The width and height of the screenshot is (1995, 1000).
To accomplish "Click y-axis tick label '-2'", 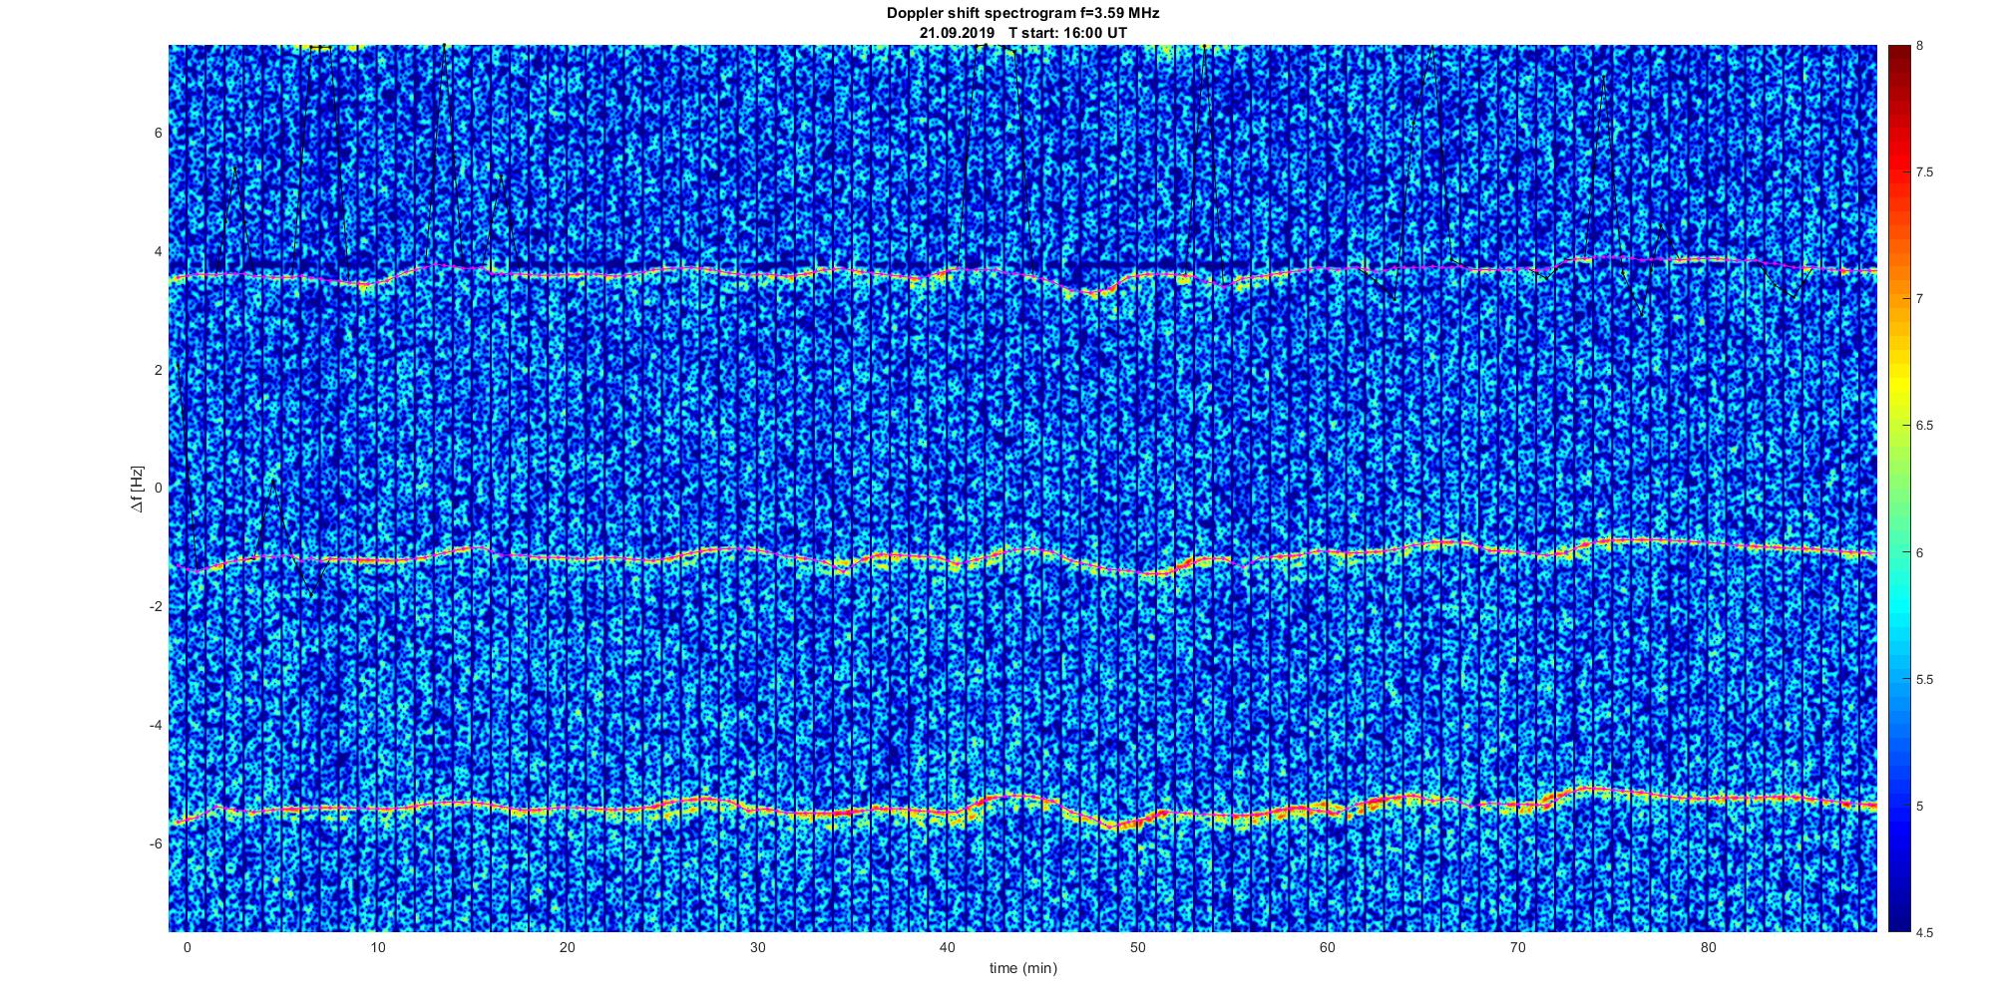I will click(157, 607).
